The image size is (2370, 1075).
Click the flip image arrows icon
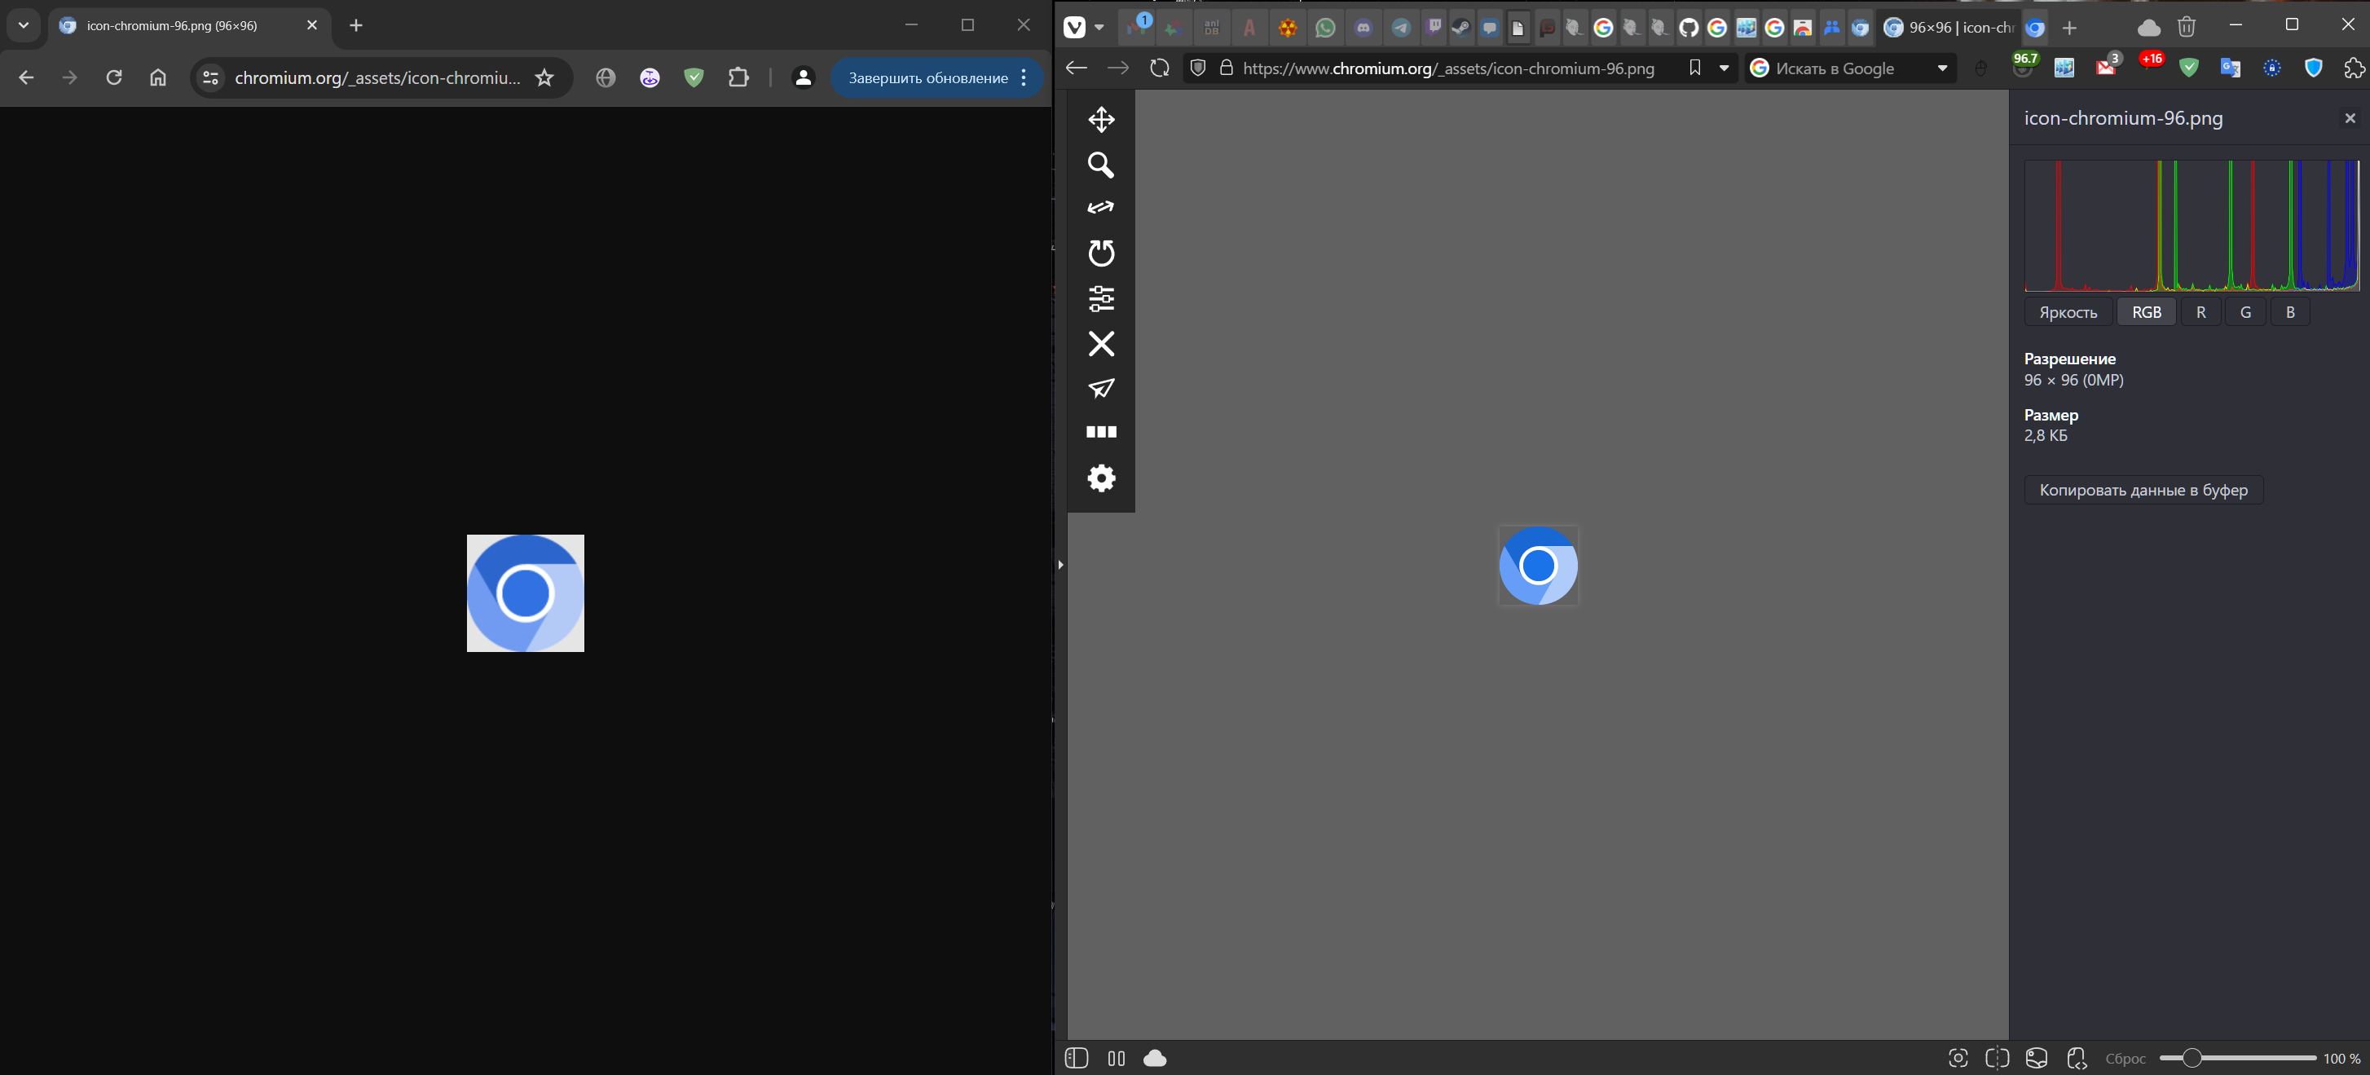(1101, 208)
